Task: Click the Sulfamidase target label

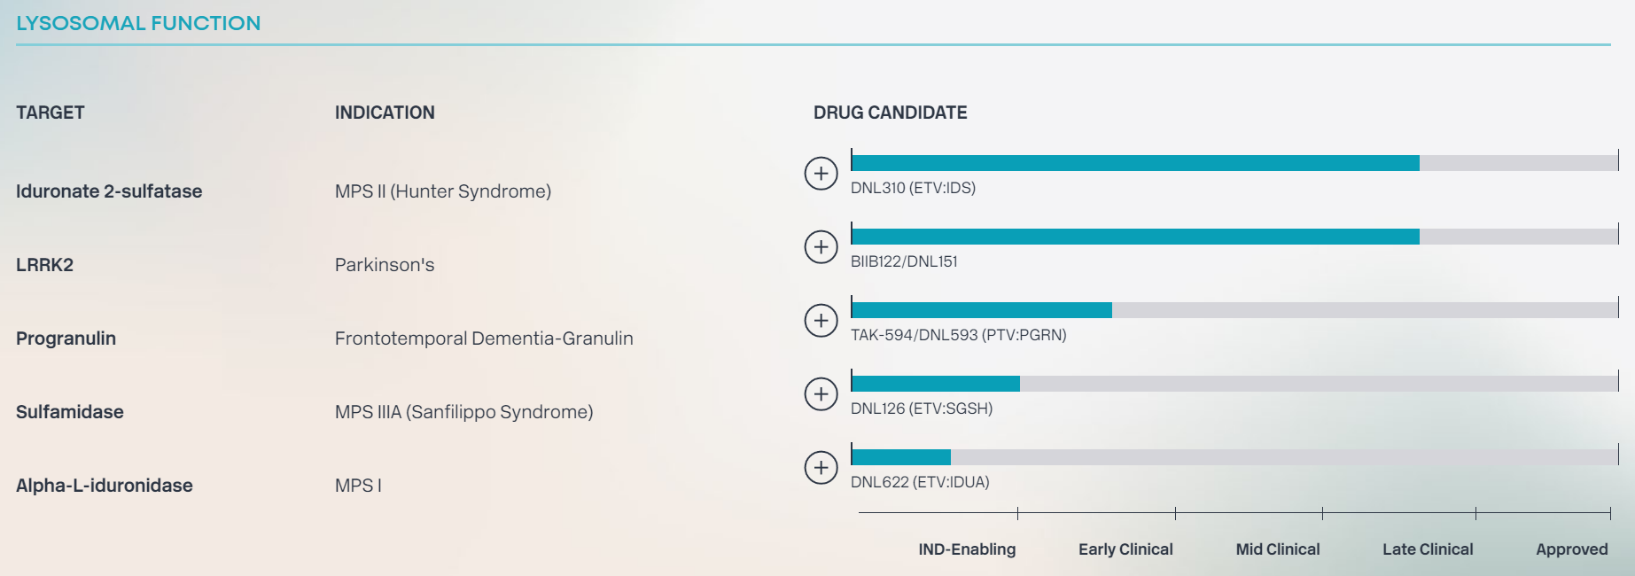Action: (x=70, y=412)
